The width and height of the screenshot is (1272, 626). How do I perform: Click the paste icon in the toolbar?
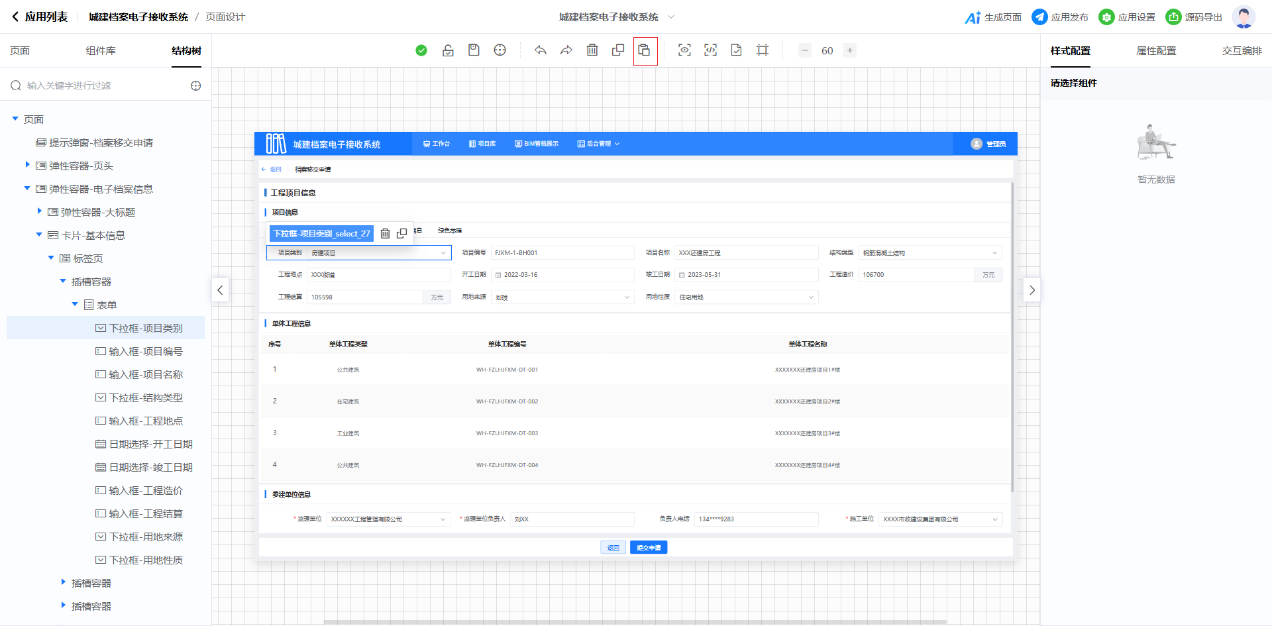pos(645,50)
